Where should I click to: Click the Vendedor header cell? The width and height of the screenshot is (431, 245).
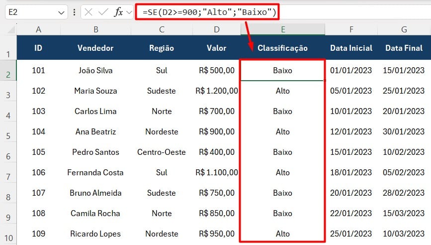95,48
